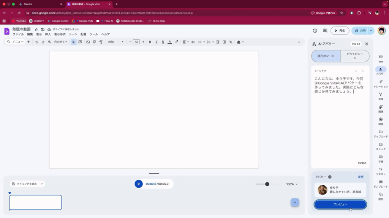Open the ファイル menu
The height and width of the screenshot is (218, 389).
[x=18, y=34]
